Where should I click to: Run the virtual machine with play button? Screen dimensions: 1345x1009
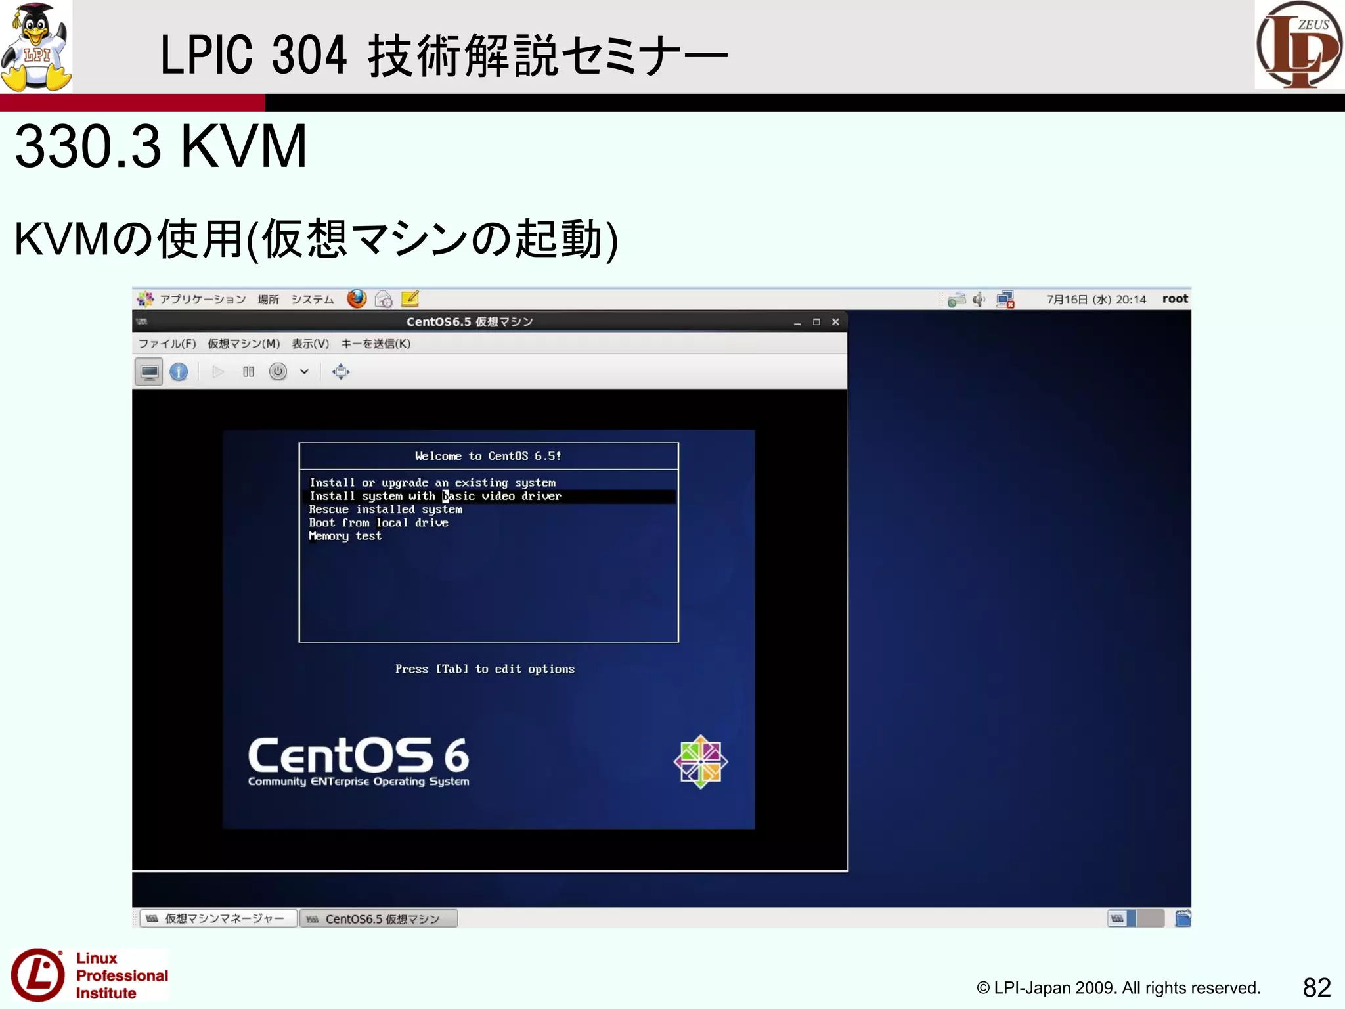click(218, 372)
